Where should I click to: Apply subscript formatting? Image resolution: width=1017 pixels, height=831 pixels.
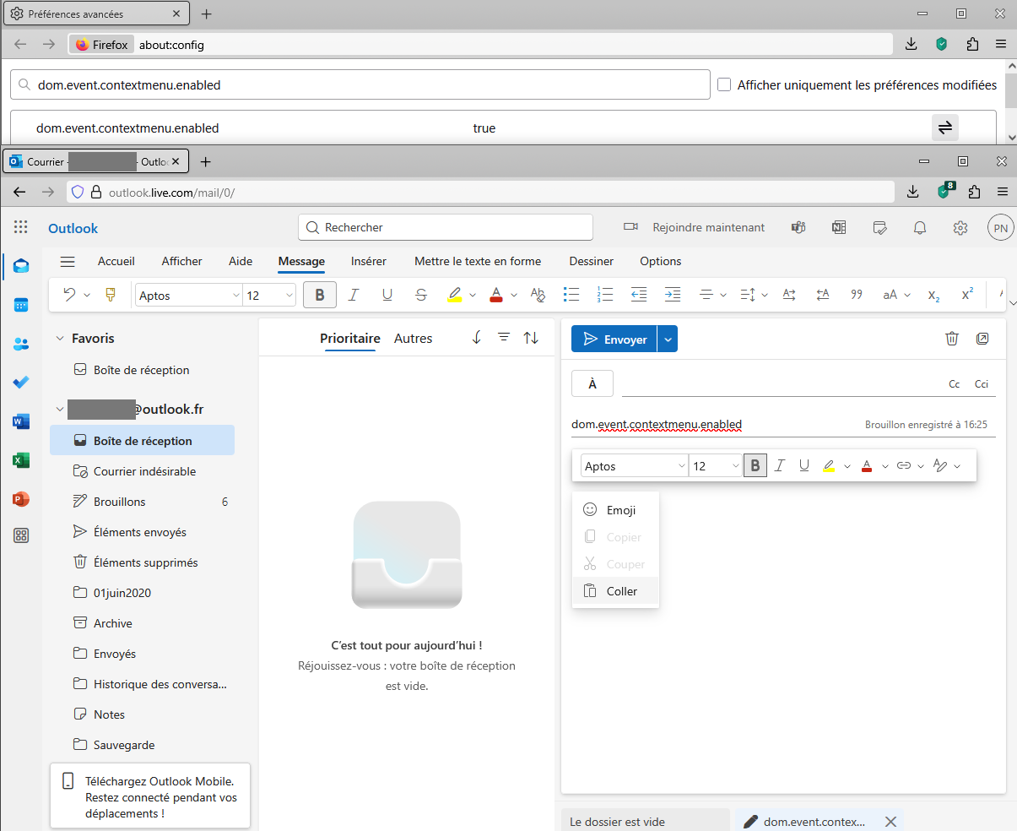pyautogui.click(x=933, y=295)
